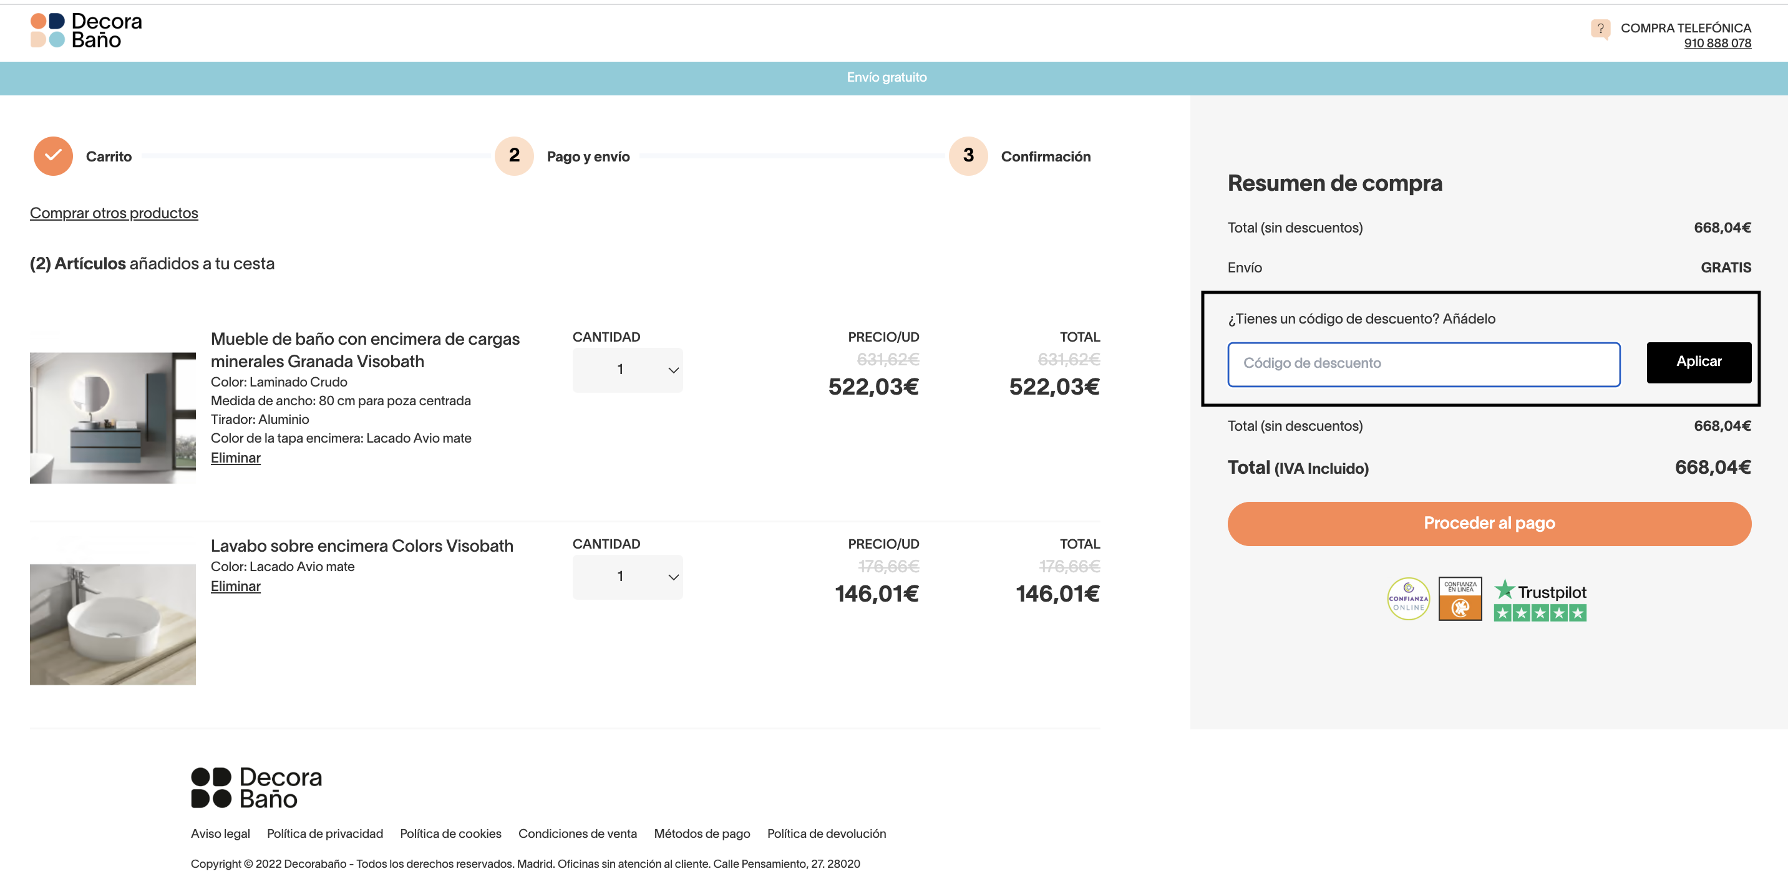Open Condiciones de venta footer link
This screenshot has height=879, width=1788.
click(x=578, y=833)
